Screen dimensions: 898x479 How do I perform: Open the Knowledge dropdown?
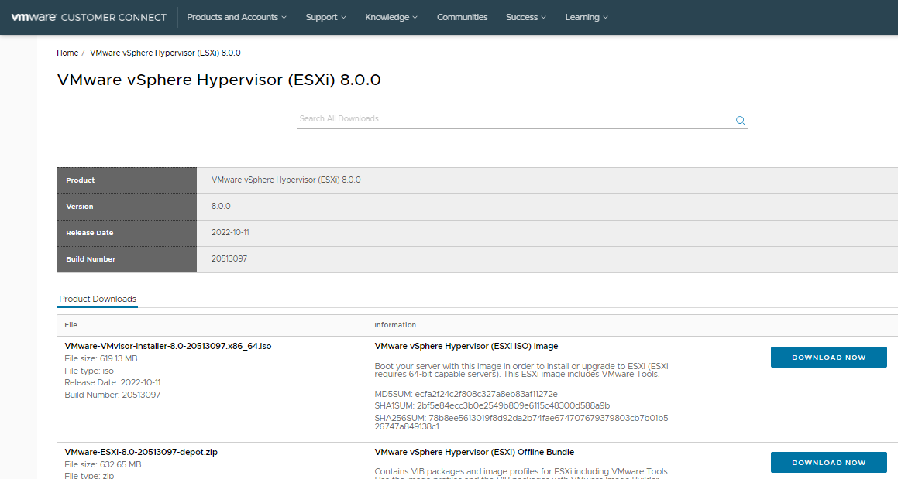point(391,17)
